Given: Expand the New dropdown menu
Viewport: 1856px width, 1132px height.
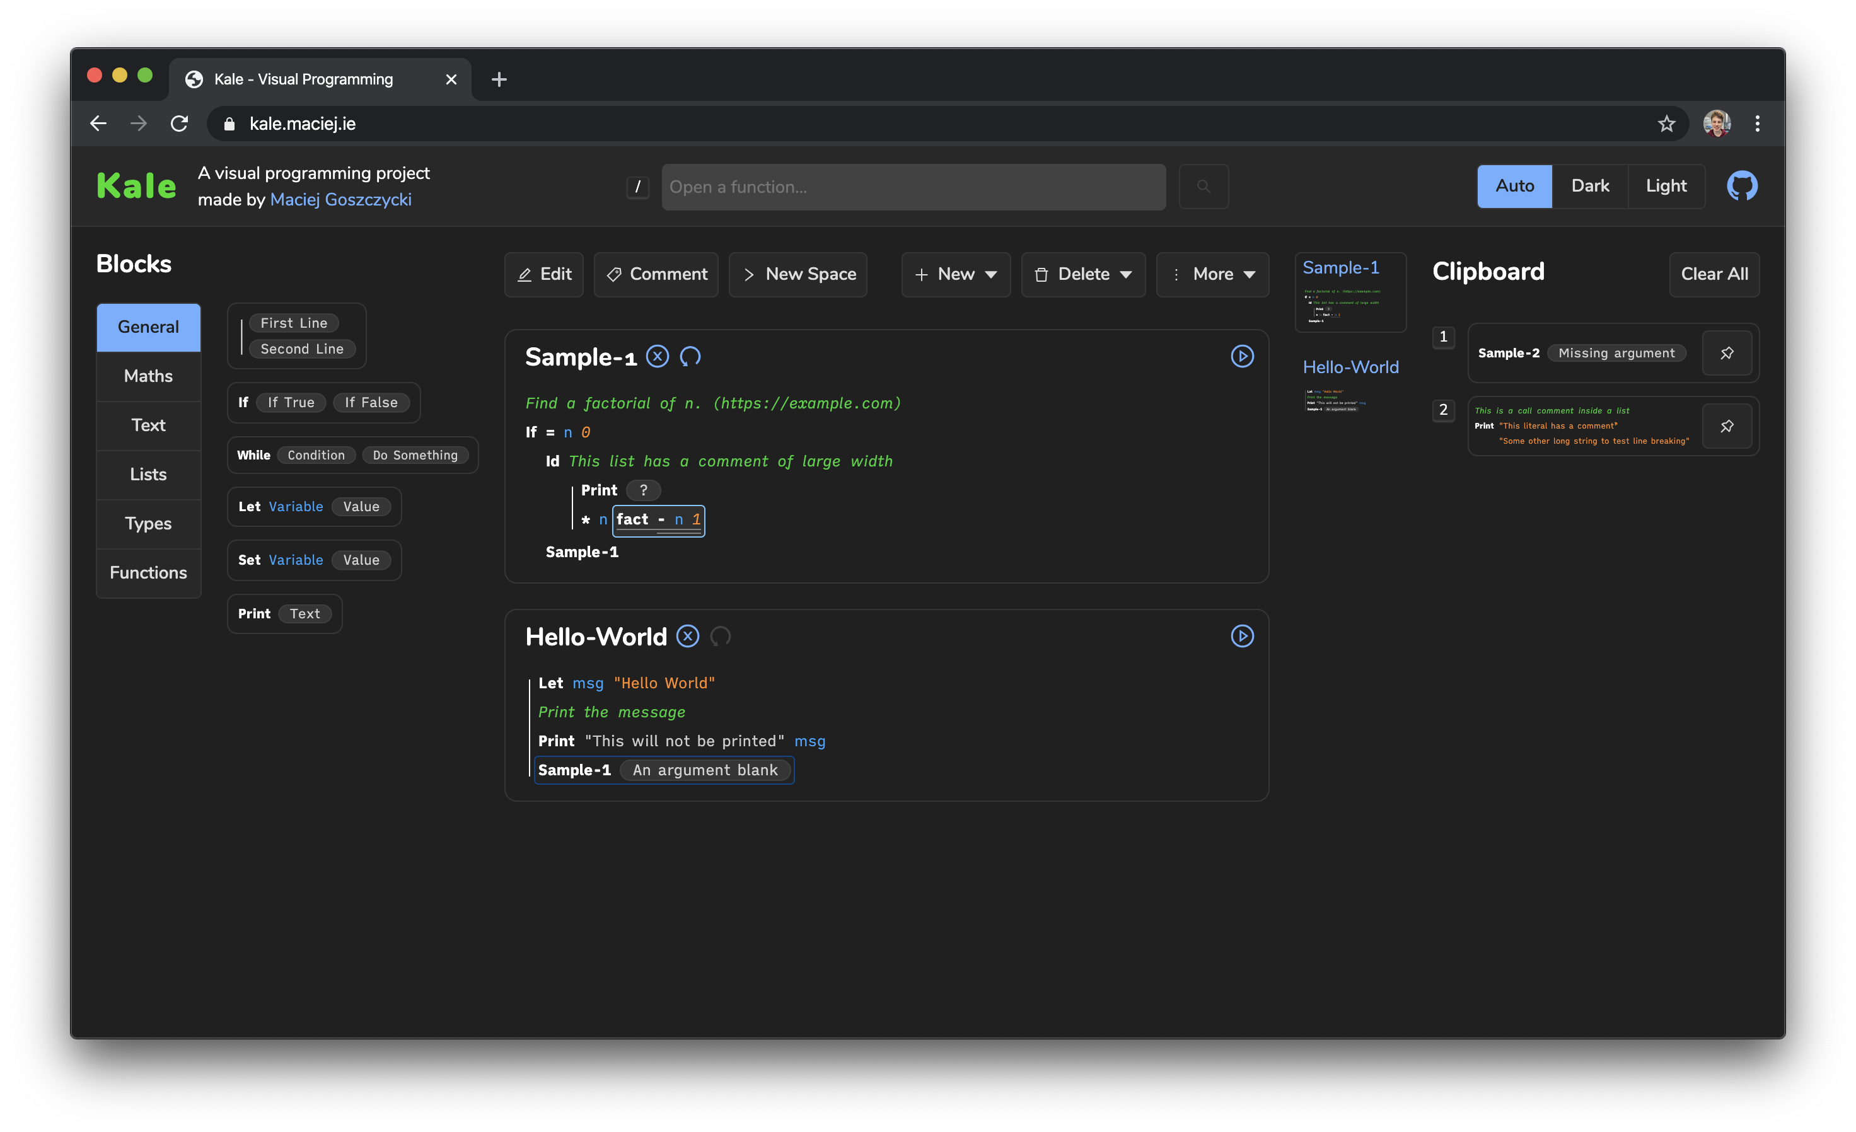Looking at the screenshot, I should pyautogui.click(x=955, y=275).
